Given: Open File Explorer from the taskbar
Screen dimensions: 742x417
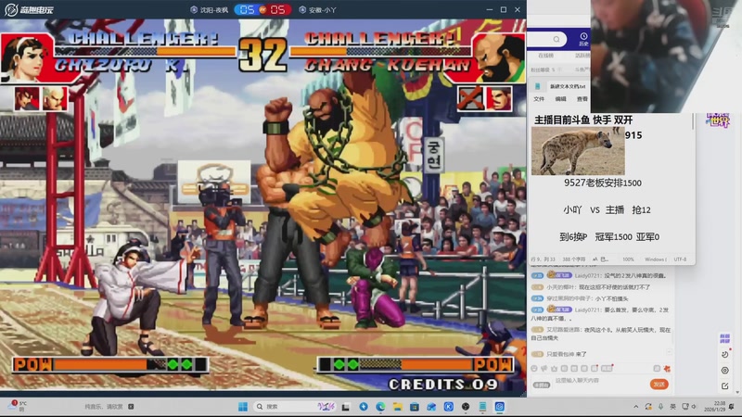Looking at the screenshot, I should point(398,407).
